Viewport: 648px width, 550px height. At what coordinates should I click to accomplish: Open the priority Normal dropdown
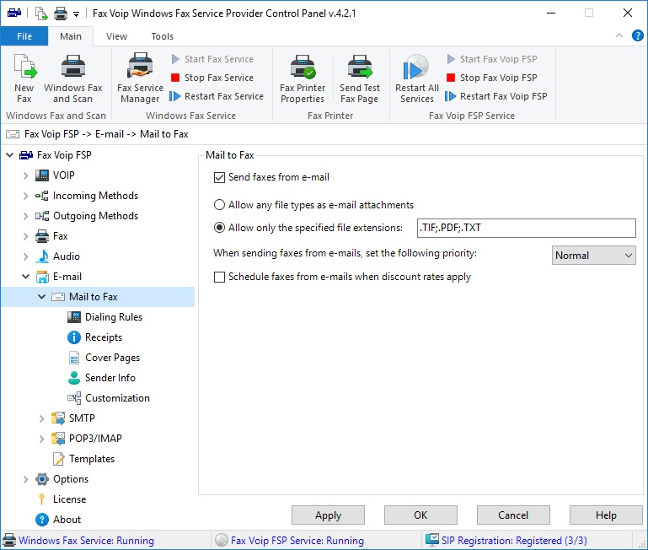pyautogui.click(x=593, y=256)
